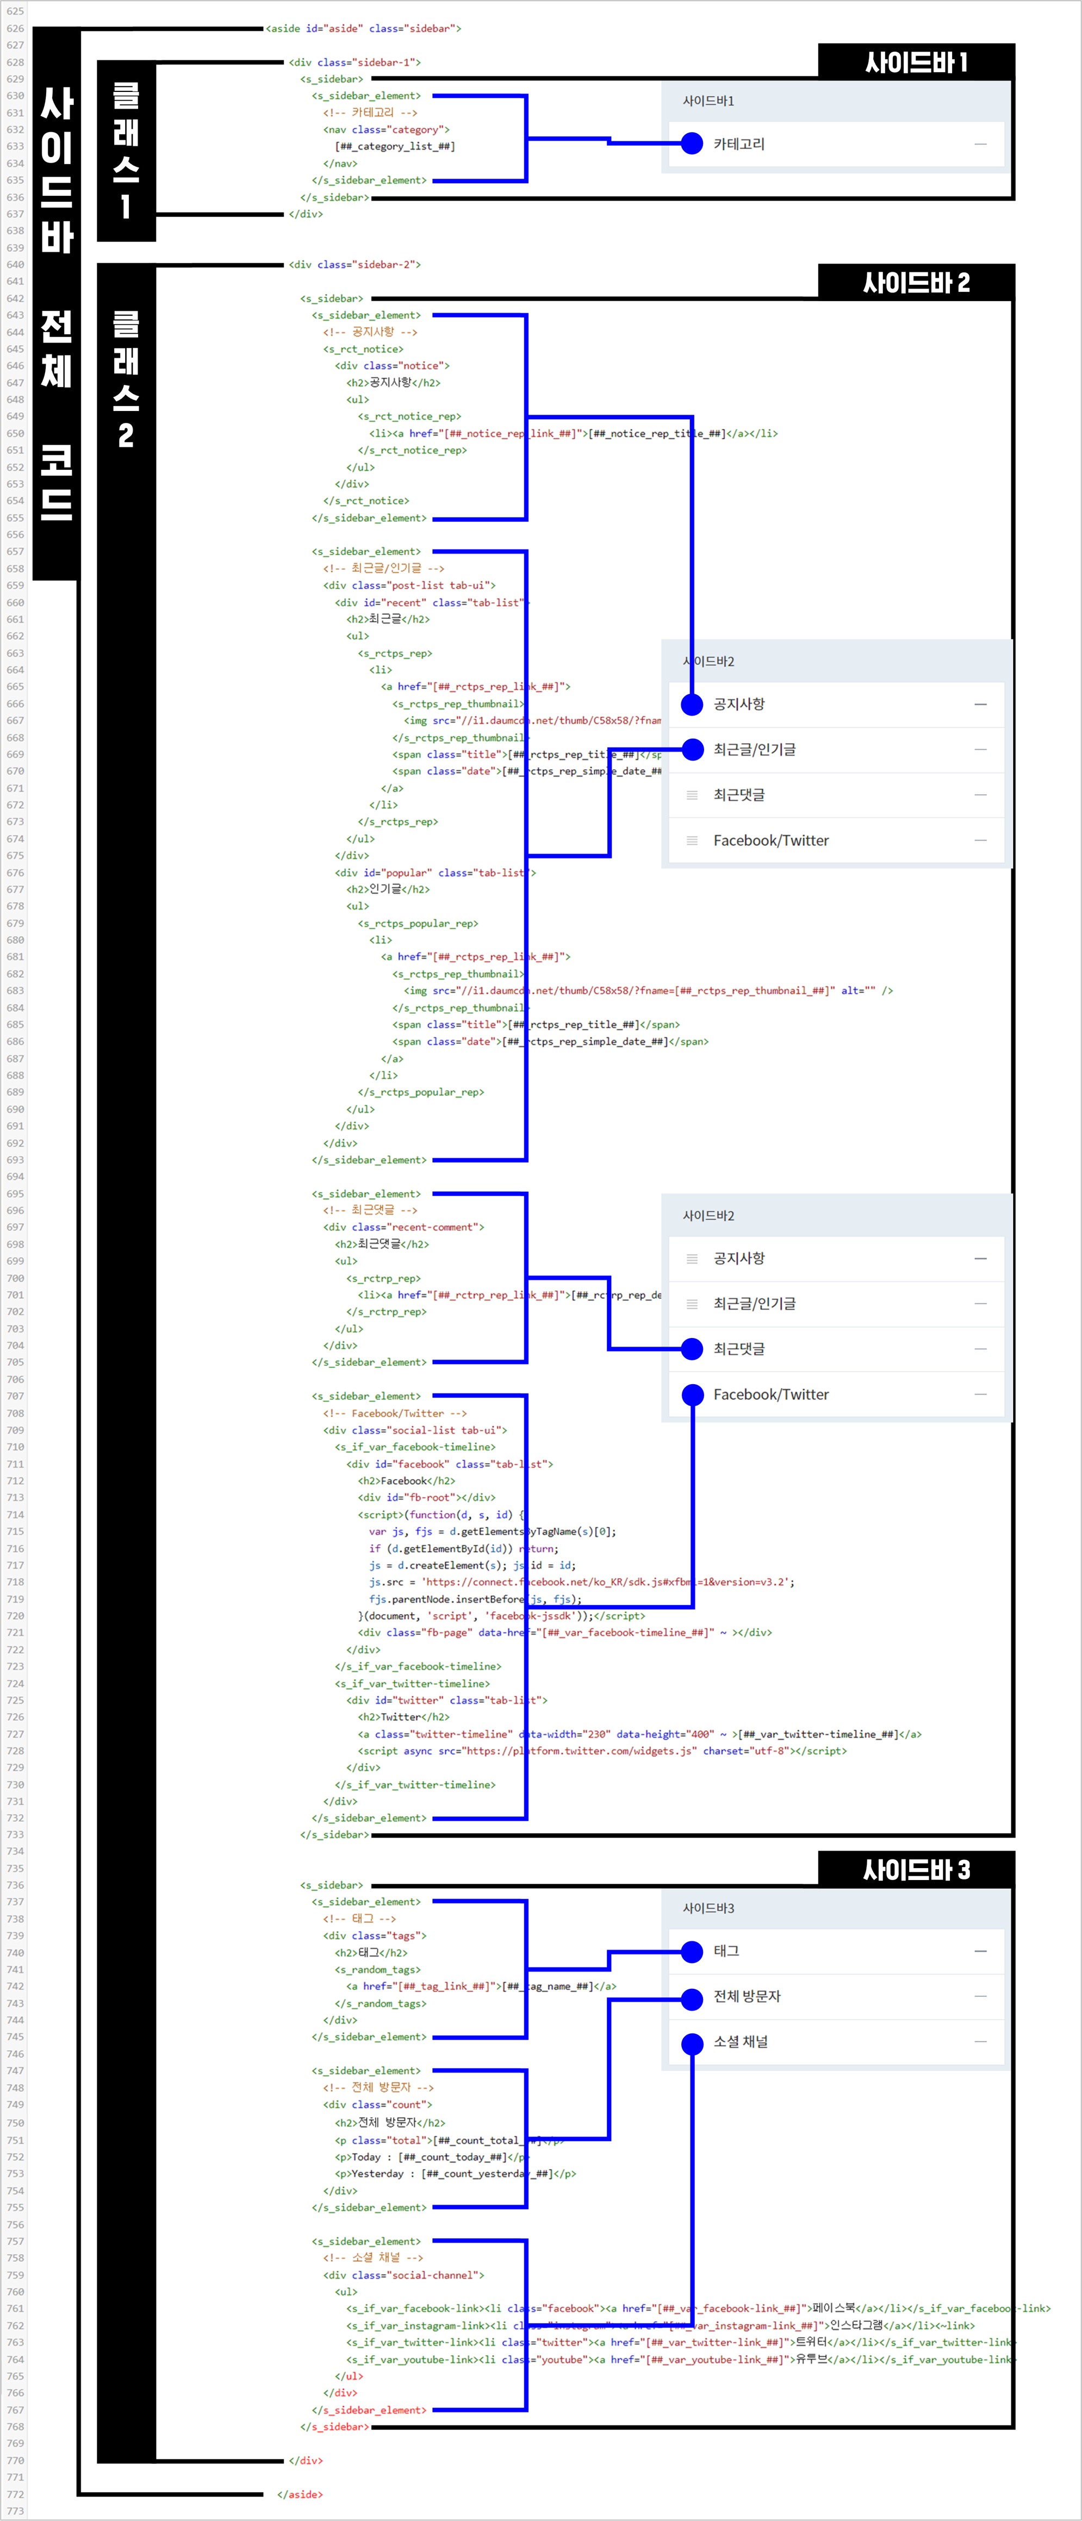
Task: Click the drag handle beside Facebook/Twitter
Action: [692, 839]
